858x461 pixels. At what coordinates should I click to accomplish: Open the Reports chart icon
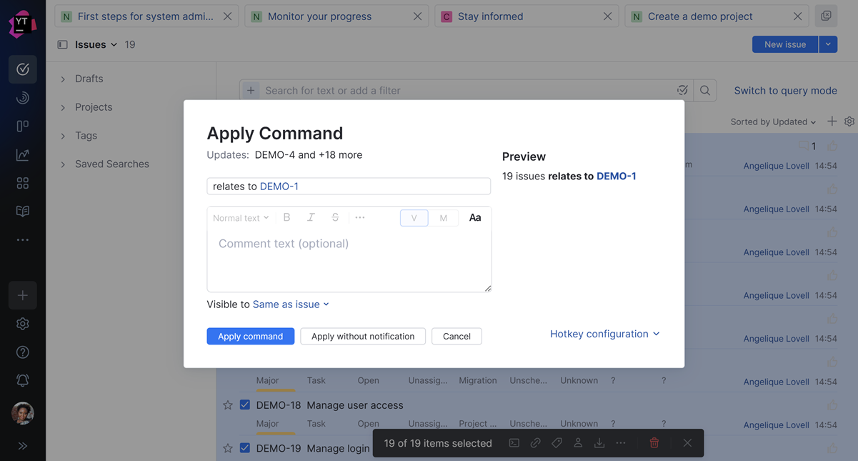coord(23,154)
